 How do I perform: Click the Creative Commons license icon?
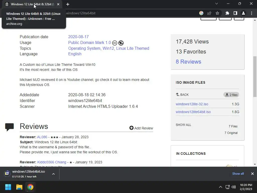115,43
